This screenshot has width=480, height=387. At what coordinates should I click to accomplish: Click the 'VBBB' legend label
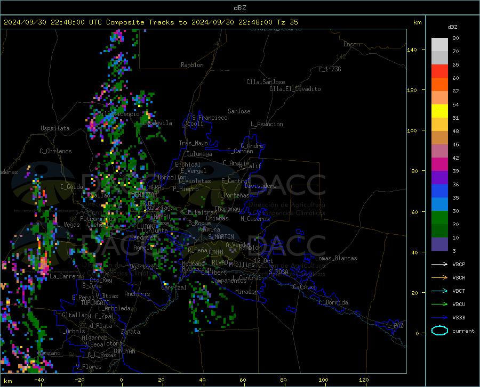click(x=459, y=318)
